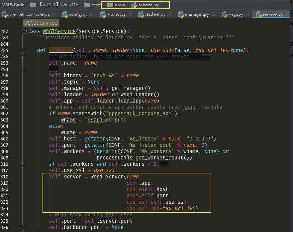Click the WSGIService scope label
The image size is (293, 232).
[41, 23]
